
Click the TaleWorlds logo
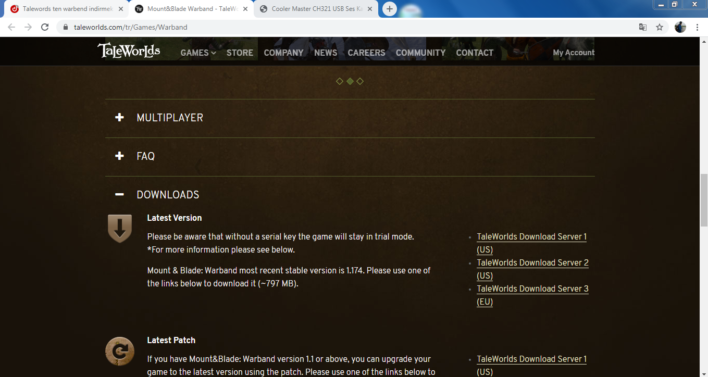[x=129, y=51]
